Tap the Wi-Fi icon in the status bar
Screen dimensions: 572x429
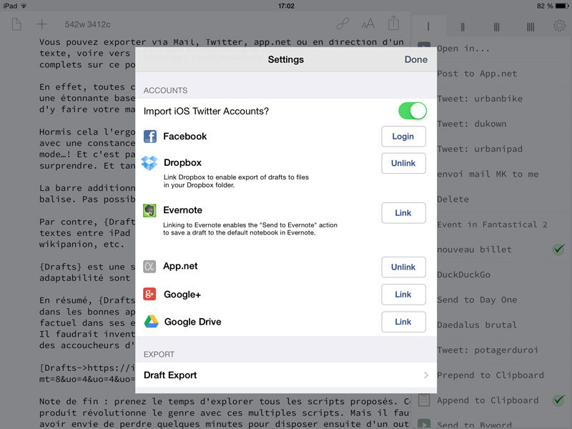pos(24,6)
